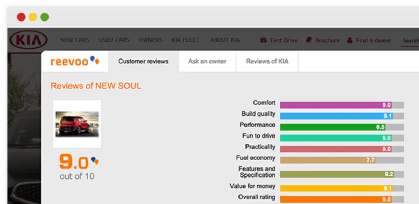The width and height of the screenshot is (419, 204).
Task: Click the Features and Specification rating bar
Action: tap(342, 174)
